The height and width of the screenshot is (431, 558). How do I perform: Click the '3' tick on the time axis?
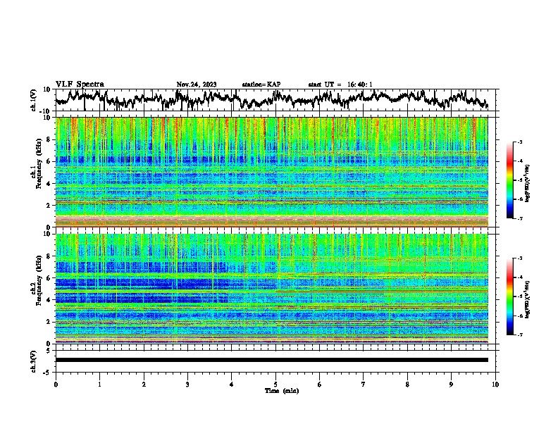pyautogui.click(x=187, y=385)
